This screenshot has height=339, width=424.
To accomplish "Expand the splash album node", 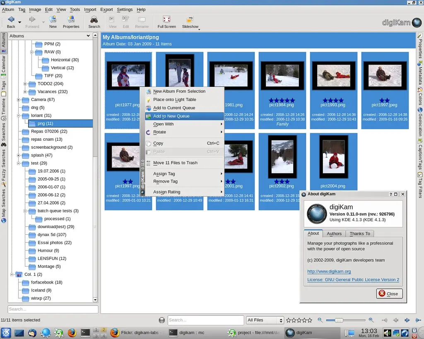I will pos(18,155).
